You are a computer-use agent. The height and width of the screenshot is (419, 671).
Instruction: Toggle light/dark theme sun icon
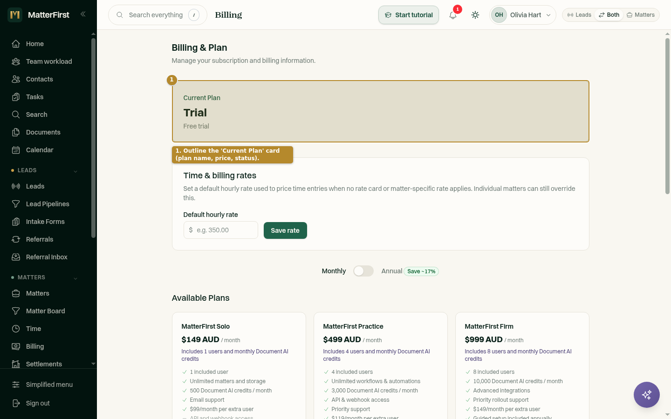[x=475, y=15]
